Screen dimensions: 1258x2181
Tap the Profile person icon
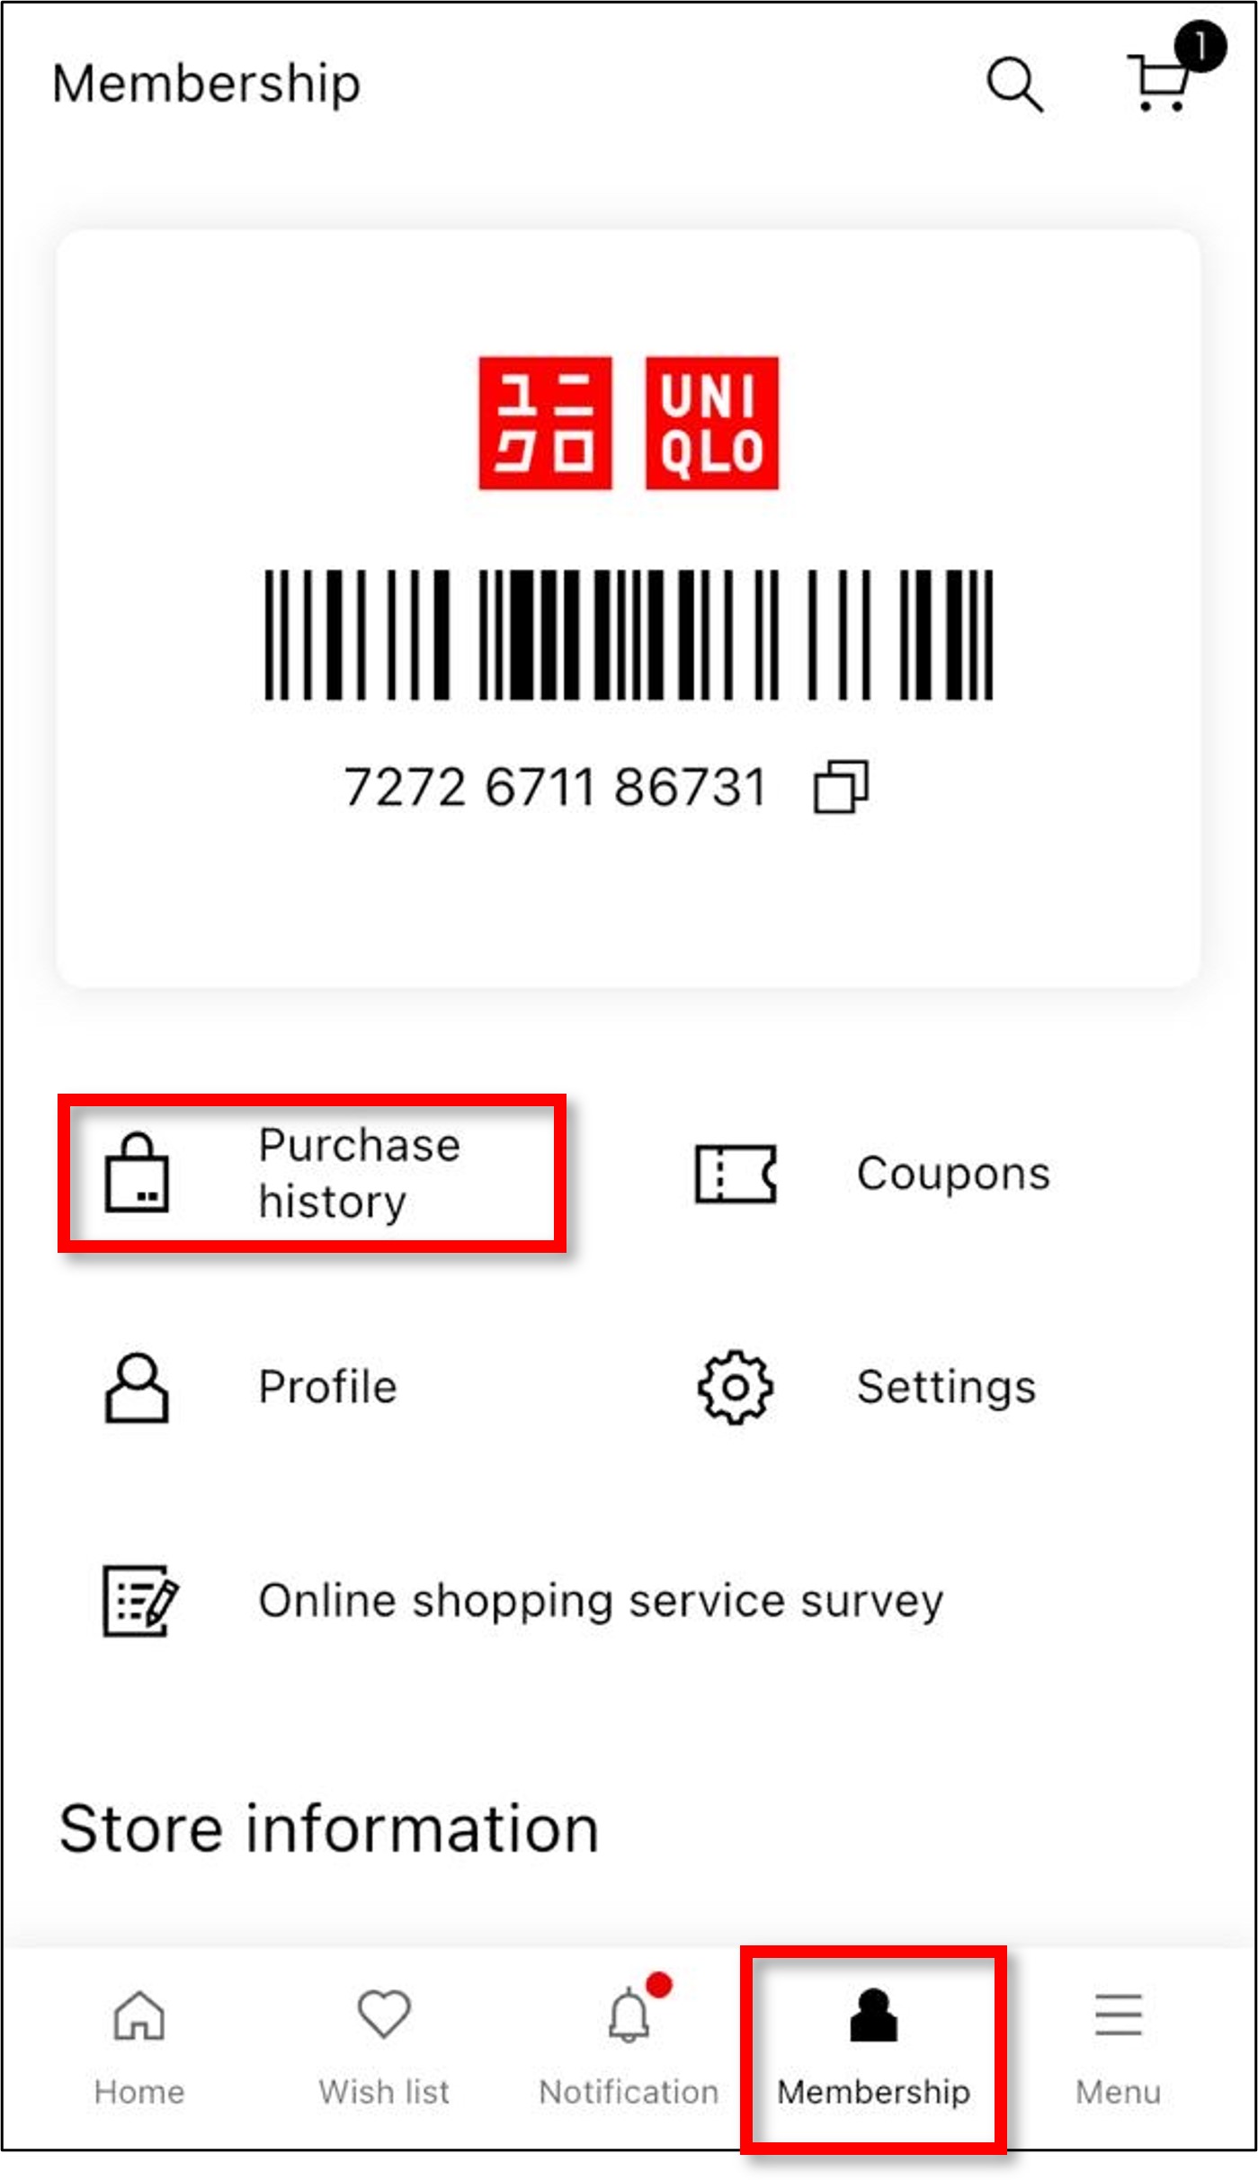coord(137,1387)
